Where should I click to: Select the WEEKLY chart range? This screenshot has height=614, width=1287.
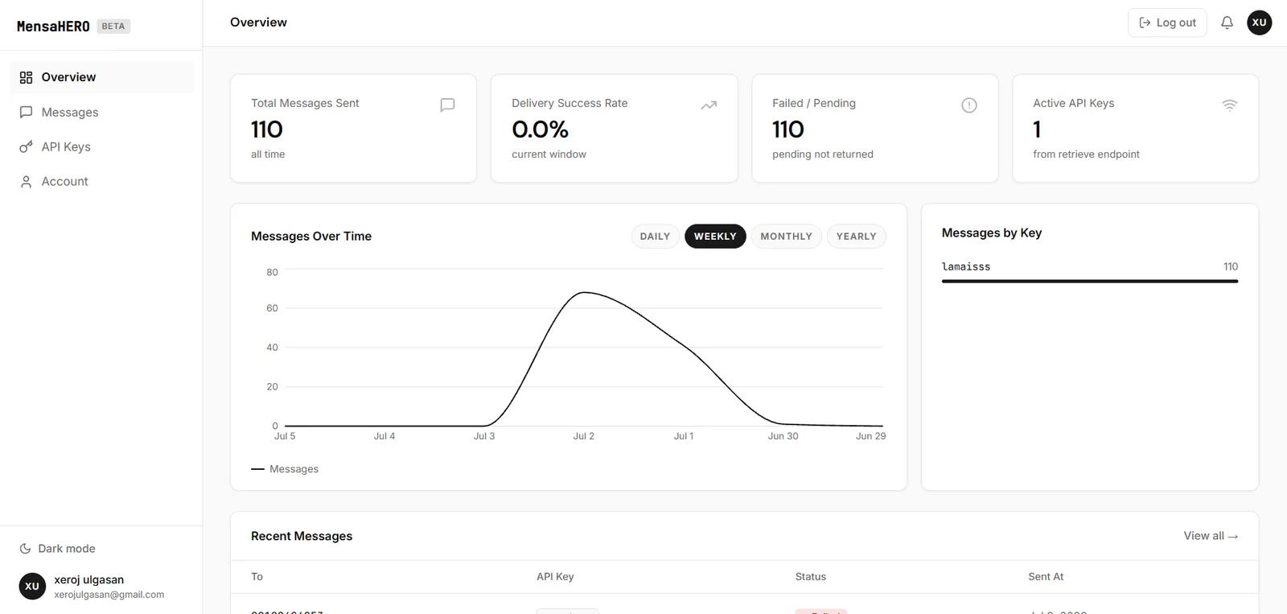[x=715, y=237]
